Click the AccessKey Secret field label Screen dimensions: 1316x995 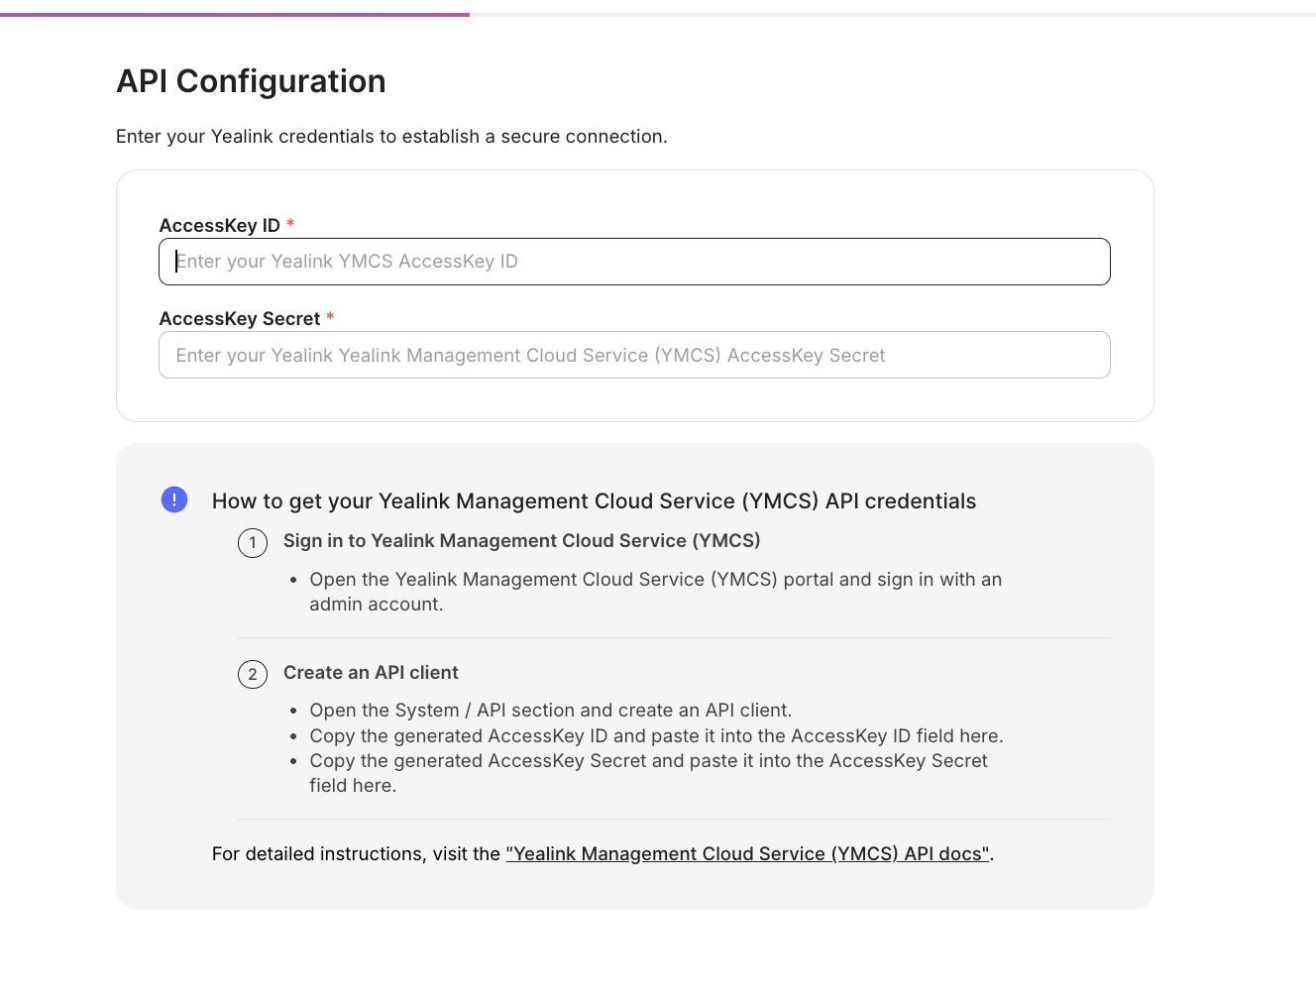[x=240, y=319]
